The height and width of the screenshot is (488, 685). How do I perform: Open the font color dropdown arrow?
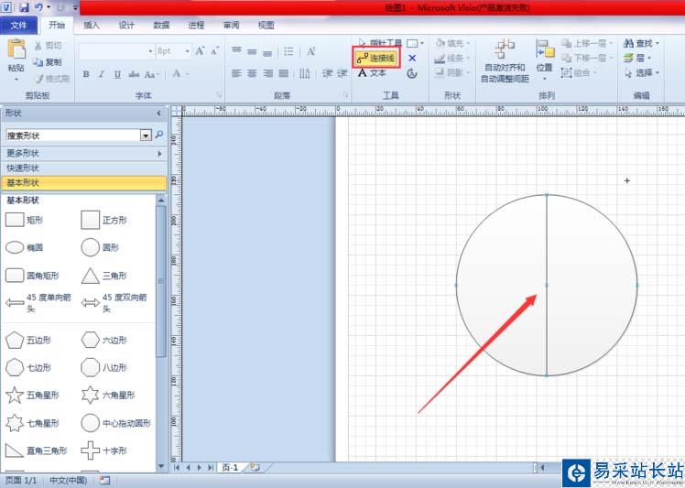[188, 73]
